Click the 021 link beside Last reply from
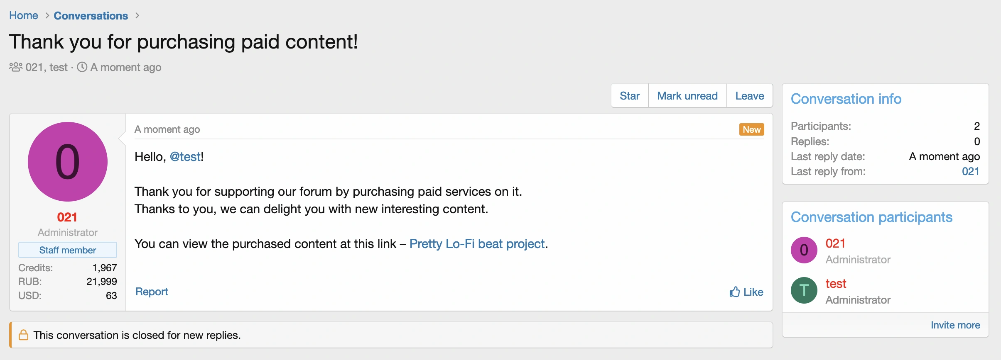This screenshot has height=360, width=1001. (x=970, y=171)
